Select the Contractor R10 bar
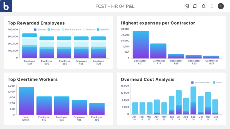Viewport: 230px width, 129px height. pos(141,45)
